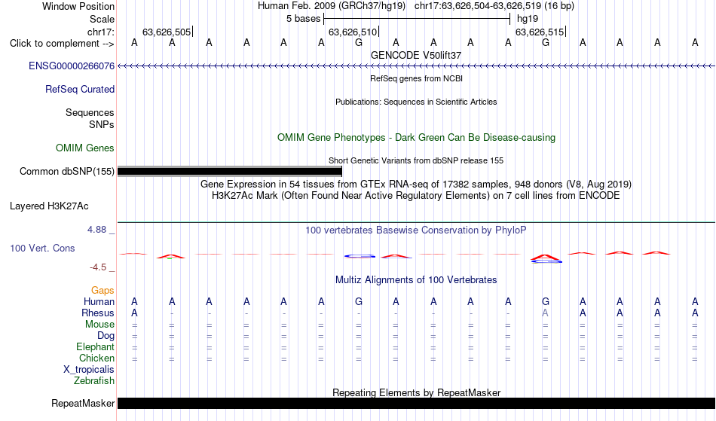Click the Layered H3K27Ac track label
Image resolution: width=716 pixels, height=421 pixels.
(49, 206)
